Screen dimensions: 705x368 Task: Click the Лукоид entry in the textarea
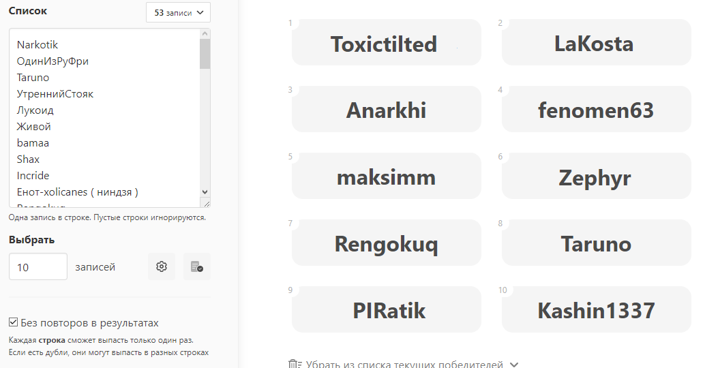coord(35,110)
